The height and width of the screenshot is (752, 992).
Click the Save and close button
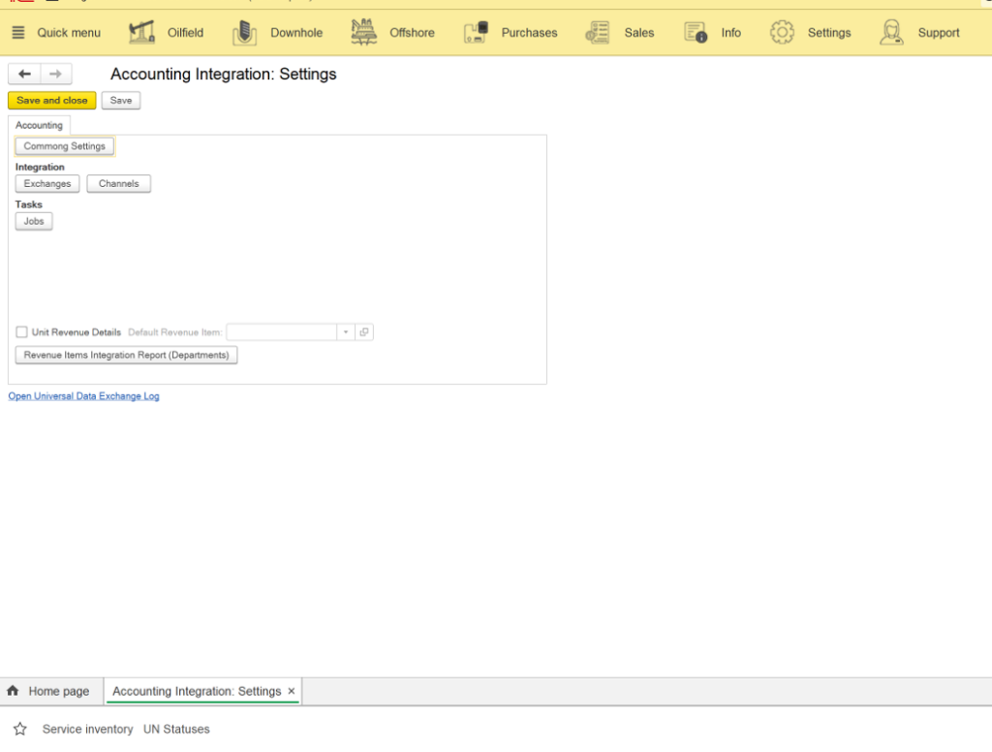tap(52, 100)
